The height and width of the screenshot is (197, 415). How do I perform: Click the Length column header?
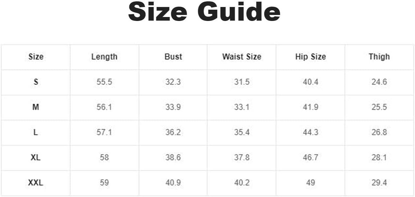104,57
